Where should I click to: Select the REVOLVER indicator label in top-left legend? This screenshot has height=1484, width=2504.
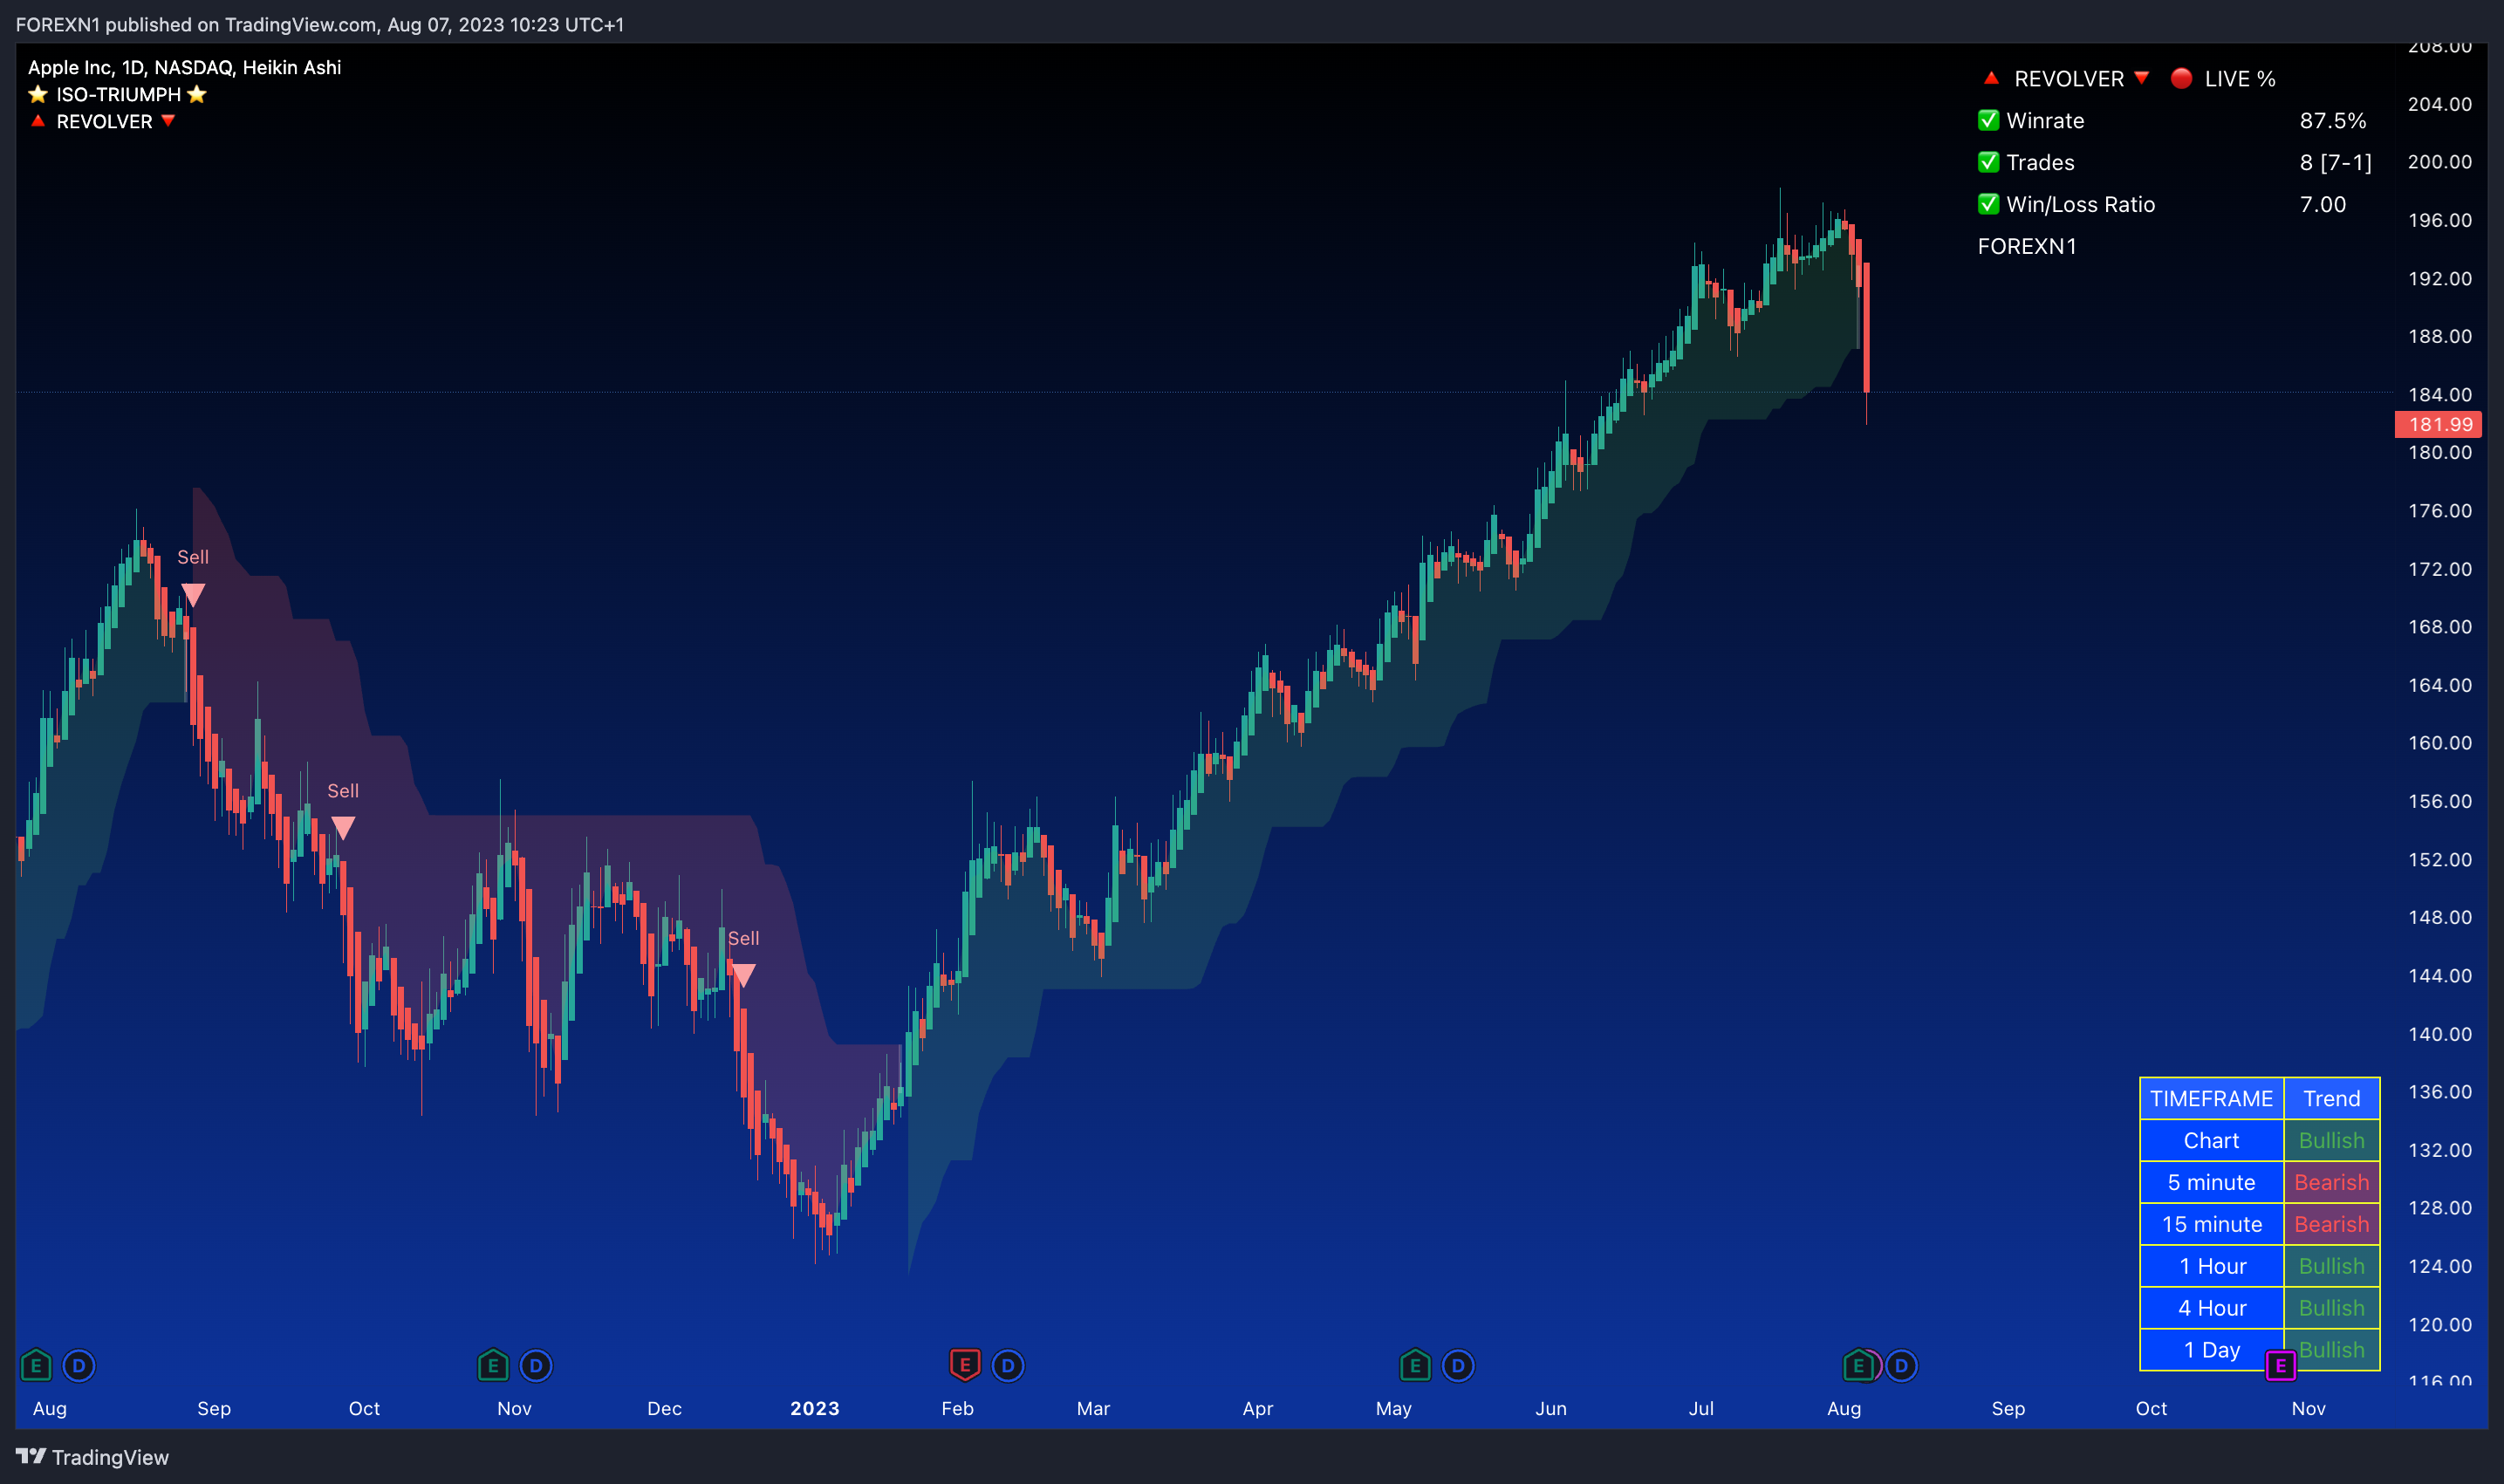pos(104,121)
